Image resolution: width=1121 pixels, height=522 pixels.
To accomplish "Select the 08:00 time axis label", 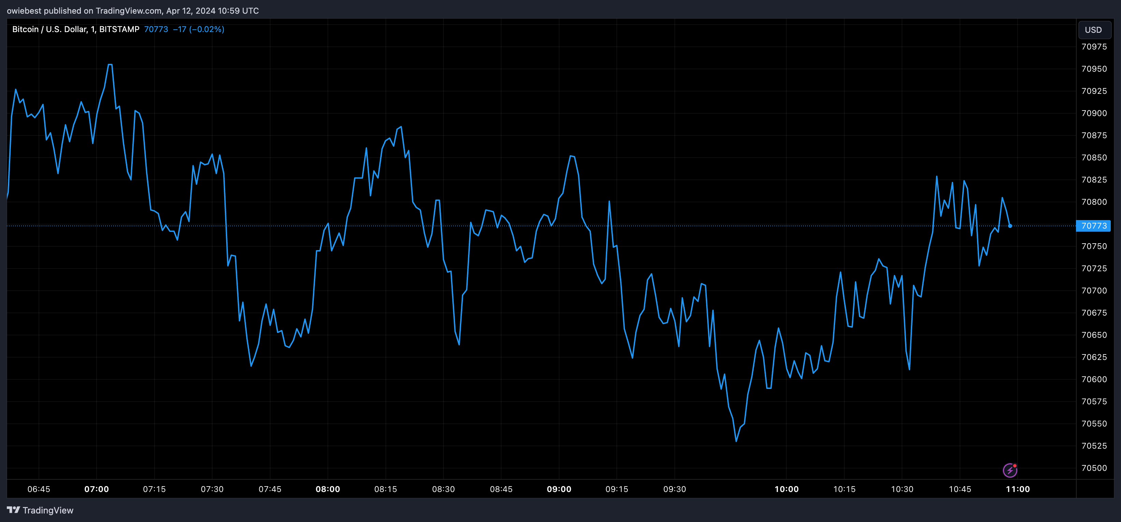I will click(328, 489).
